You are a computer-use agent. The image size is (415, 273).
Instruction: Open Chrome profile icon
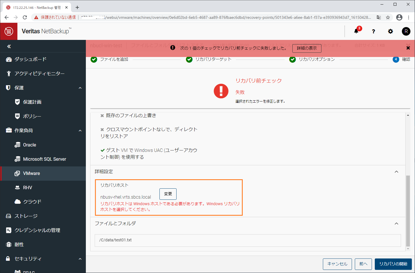coord(399,17)
